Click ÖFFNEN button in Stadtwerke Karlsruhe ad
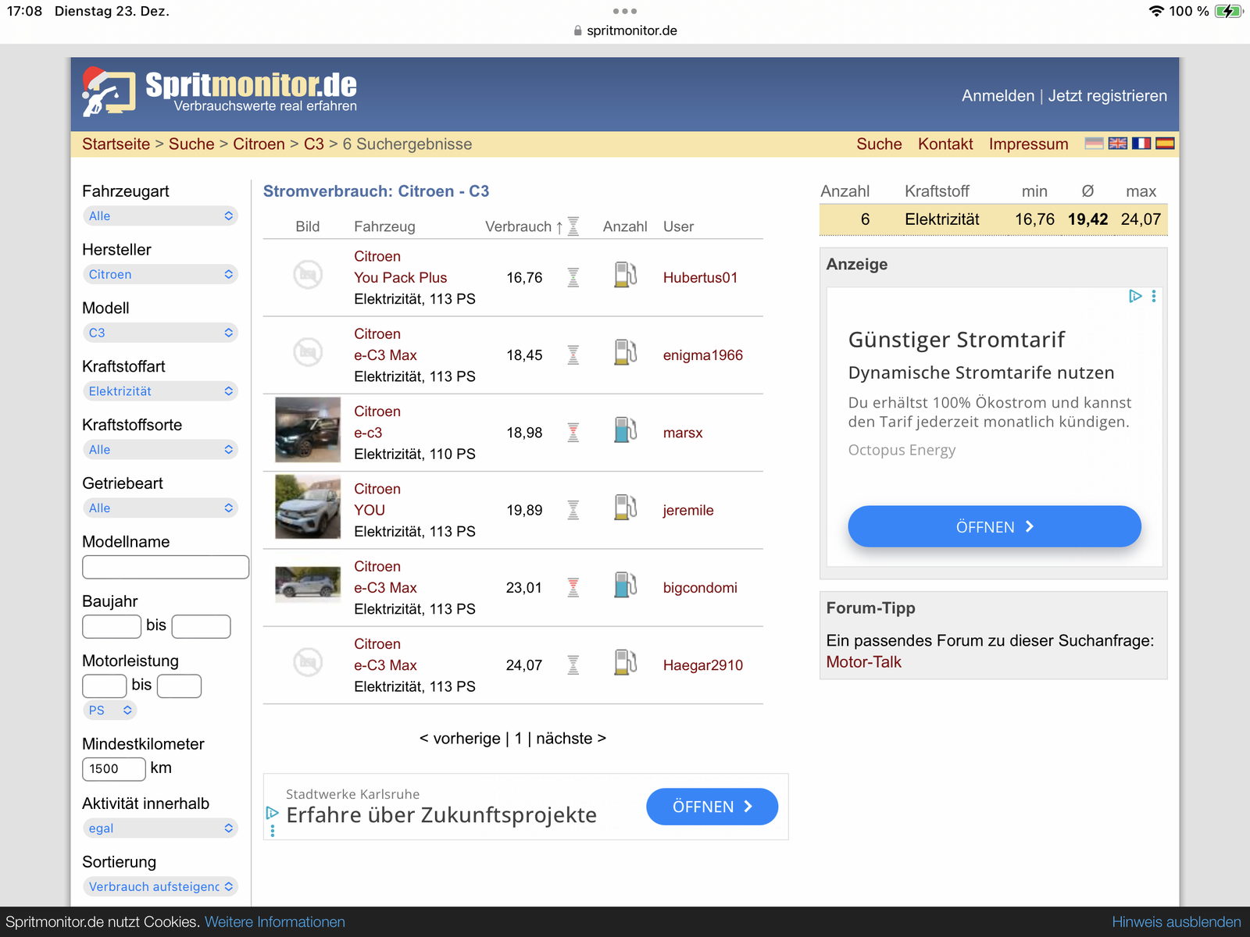Screen dimensions: 1250x937 coord(712,807)
